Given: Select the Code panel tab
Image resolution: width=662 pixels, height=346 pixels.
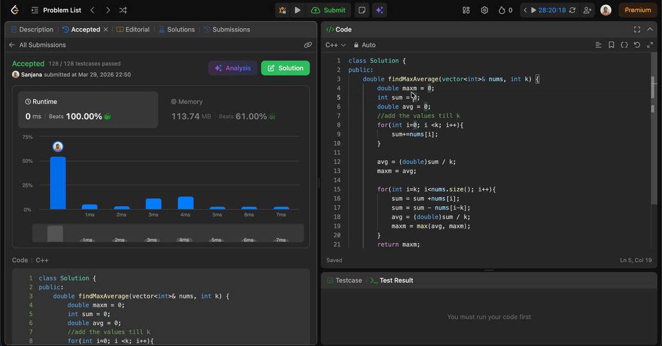Looking at the screenshot, I should coord(339,29).
